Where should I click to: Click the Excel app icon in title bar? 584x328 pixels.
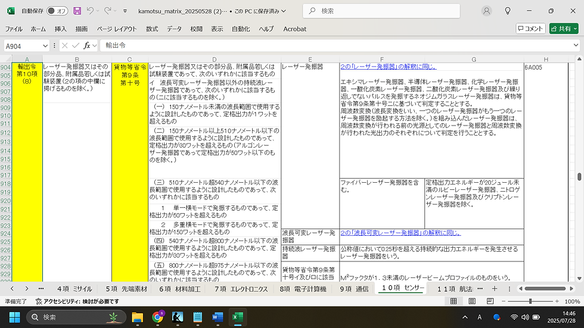coord(11,11)
